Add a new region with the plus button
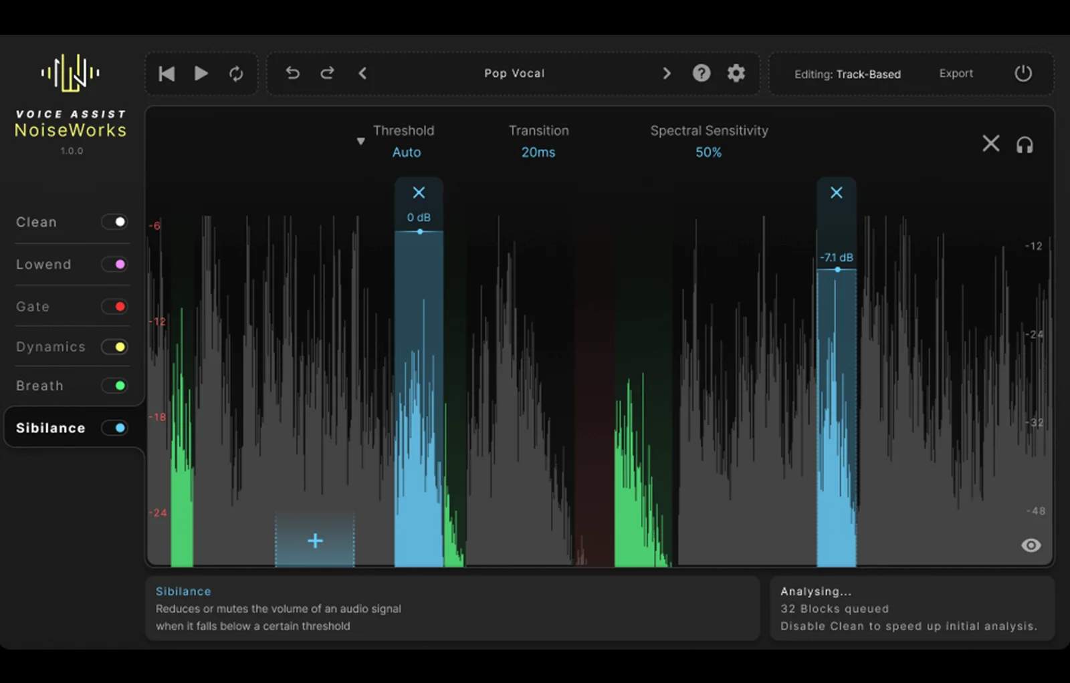 (x=314, y=541)
